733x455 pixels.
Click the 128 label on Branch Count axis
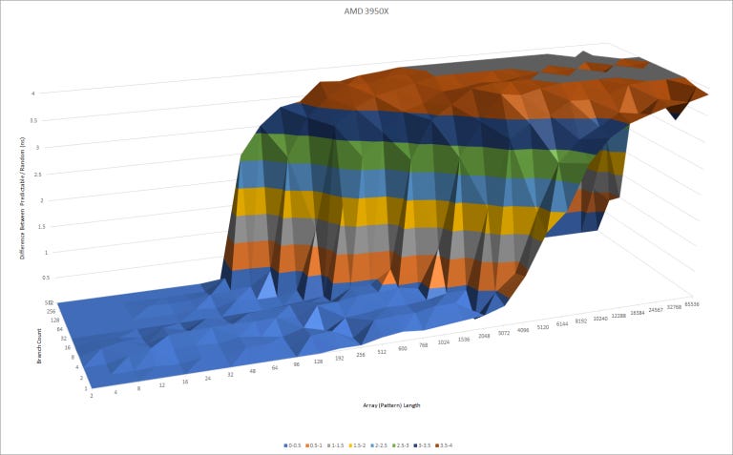click(54, 320)
